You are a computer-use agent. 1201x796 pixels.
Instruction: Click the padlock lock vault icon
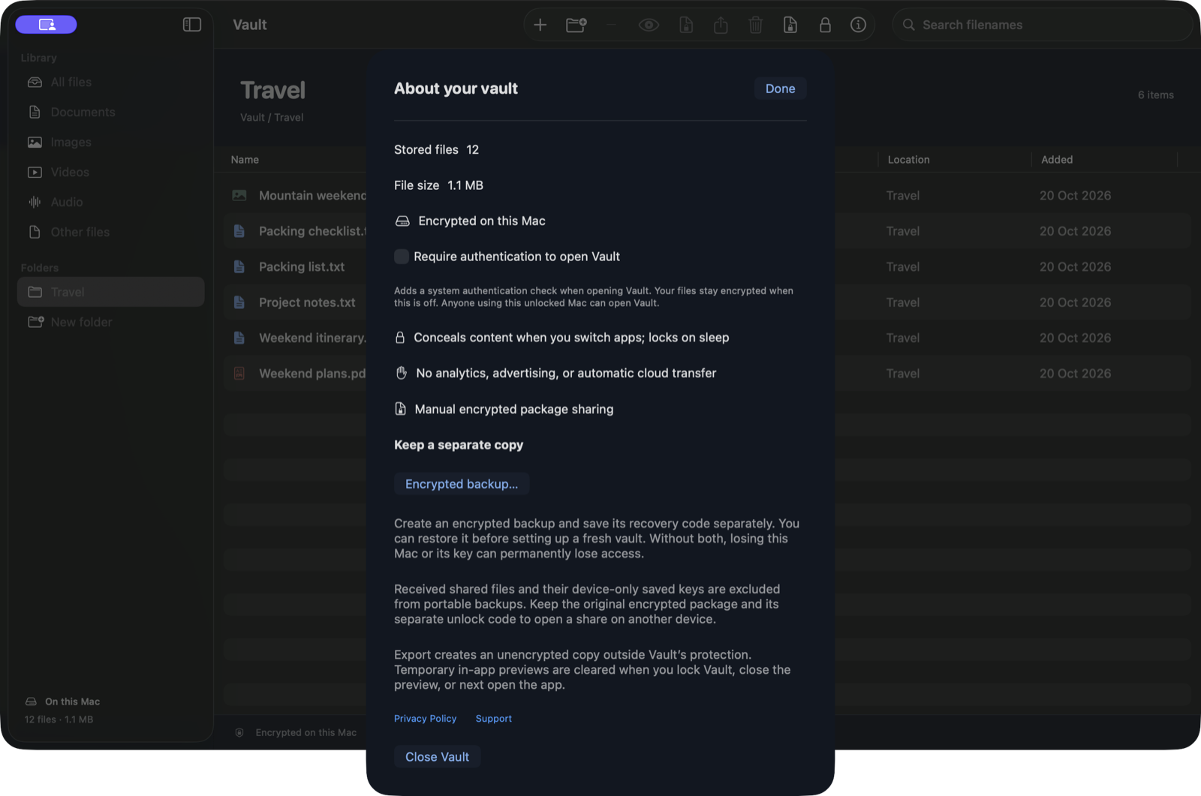pyautogui.click(x=825, y=25)
